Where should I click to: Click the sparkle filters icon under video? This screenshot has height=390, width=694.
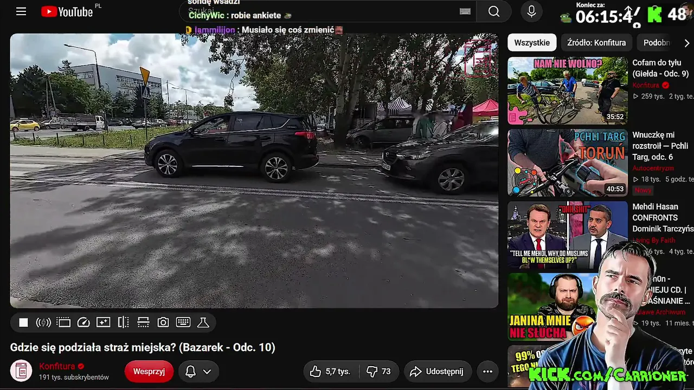click(x=103, y=323)
